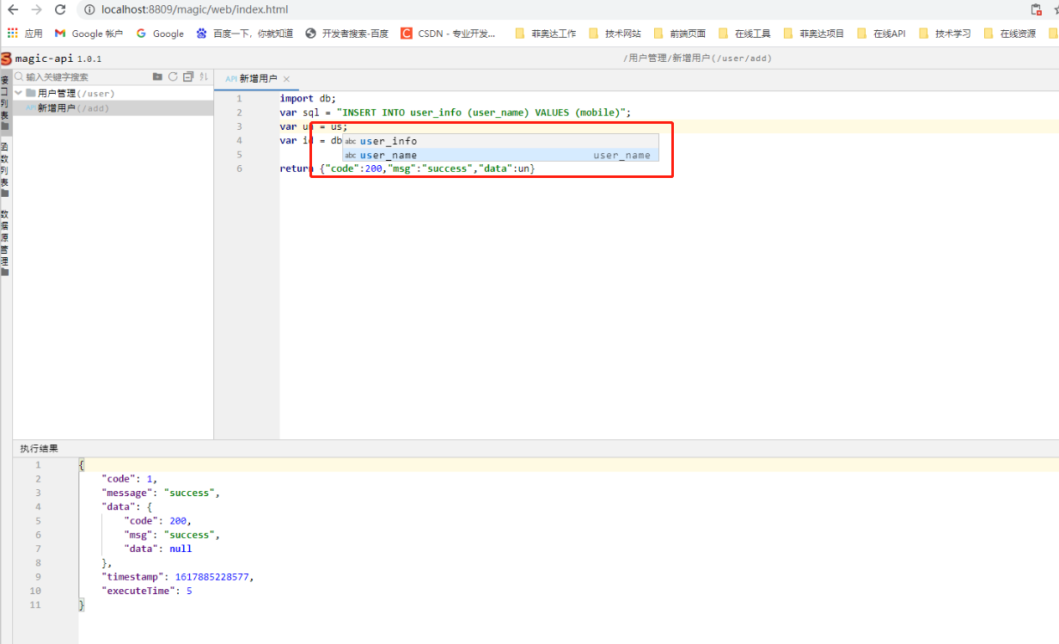Click the collapse-all icon in the API toolbar

[187, 77]
